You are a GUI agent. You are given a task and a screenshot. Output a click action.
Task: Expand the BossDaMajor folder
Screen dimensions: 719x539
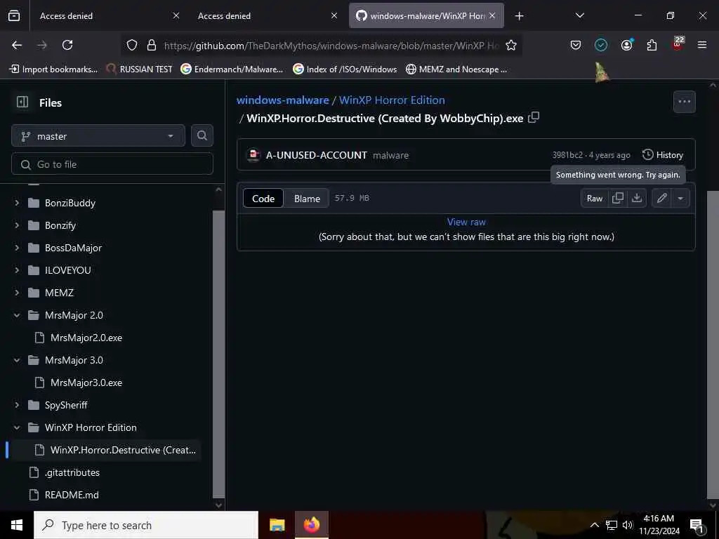point(17,248)
